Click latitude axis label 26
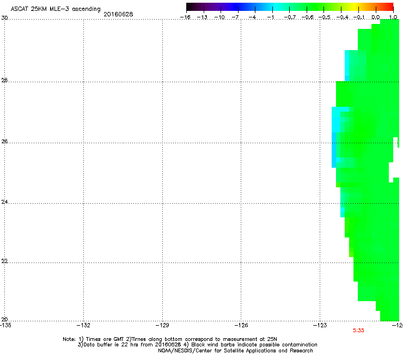The height and width of the screenshot is (354, 403). click(x=4, y=142)
